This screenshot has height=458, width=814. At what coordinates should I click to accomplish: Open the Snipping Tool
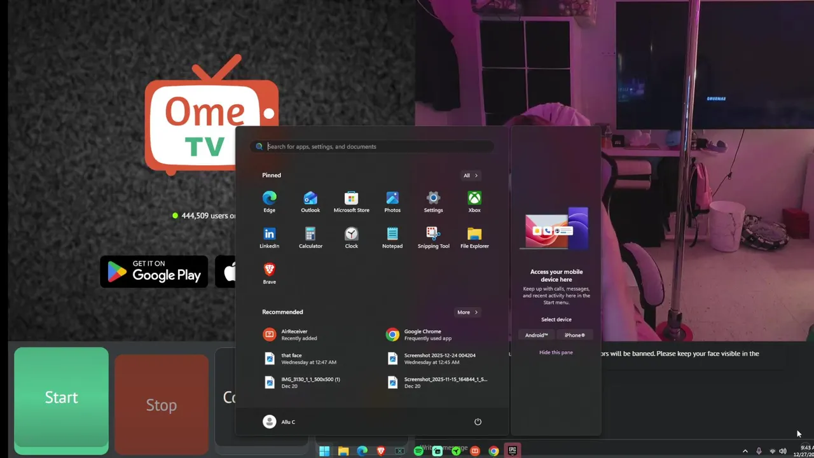pyautogui.click(x=433, y=238)
